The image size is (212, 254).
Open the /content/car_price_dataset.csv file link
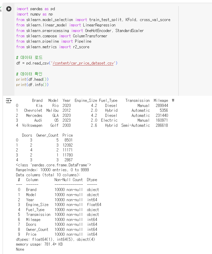[83, 63]
